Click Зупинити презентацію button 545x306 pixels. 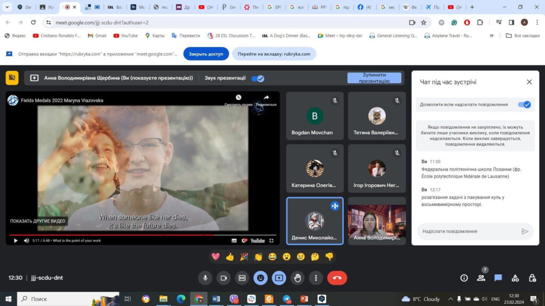pyautogui.click(x=374, y=78)
